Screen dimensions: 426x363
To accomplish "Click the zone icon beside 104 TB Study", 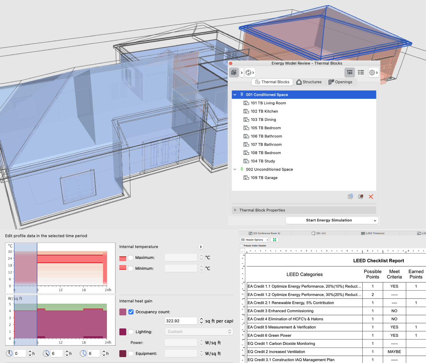I will [x=246, y=161].
